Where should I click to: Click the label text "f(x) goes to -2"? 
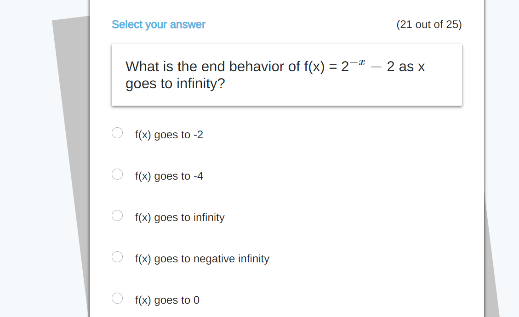point(169,135)
